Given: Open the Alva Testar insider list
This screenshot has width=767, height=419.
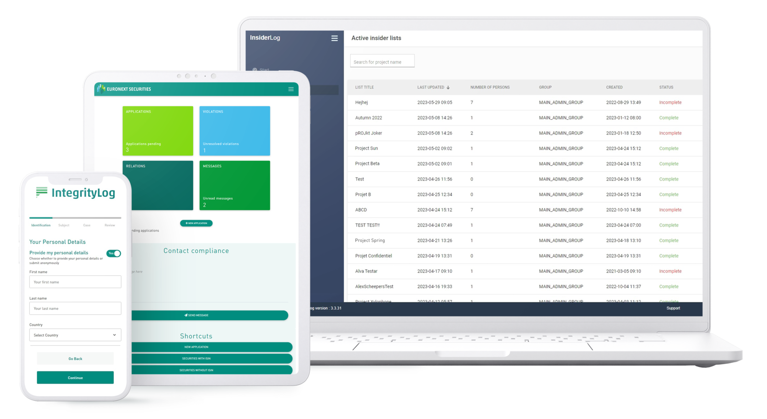Looking at the screenshot, I should click(x=525, y=271).
